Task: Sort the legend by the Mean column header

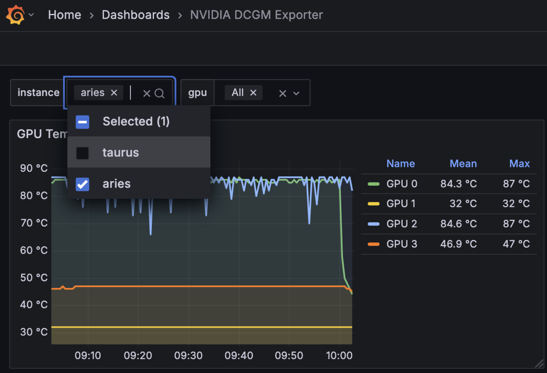Action: pos(463,164)
